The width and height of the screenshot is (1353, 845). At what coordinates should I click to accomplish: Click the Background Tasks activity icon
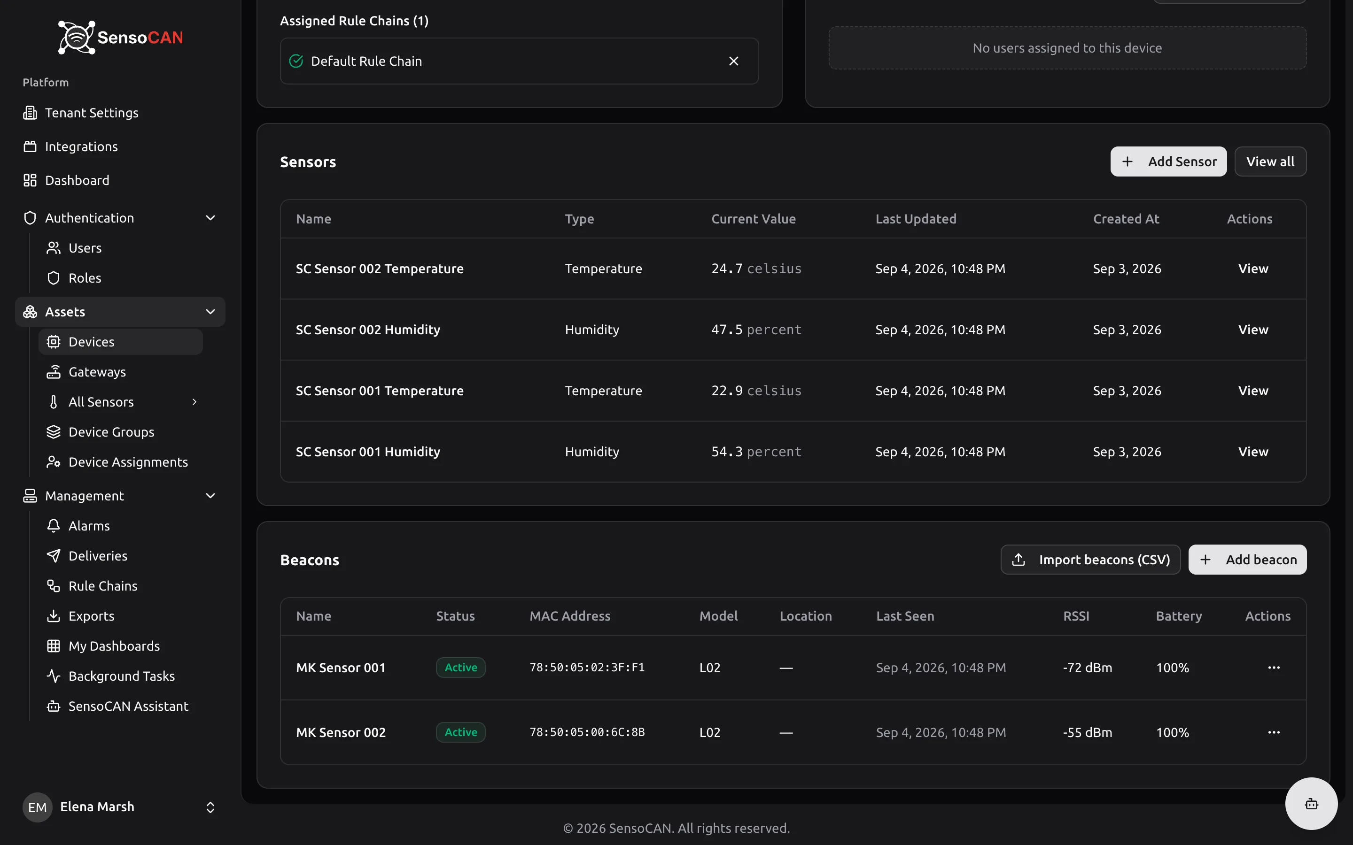53,676
